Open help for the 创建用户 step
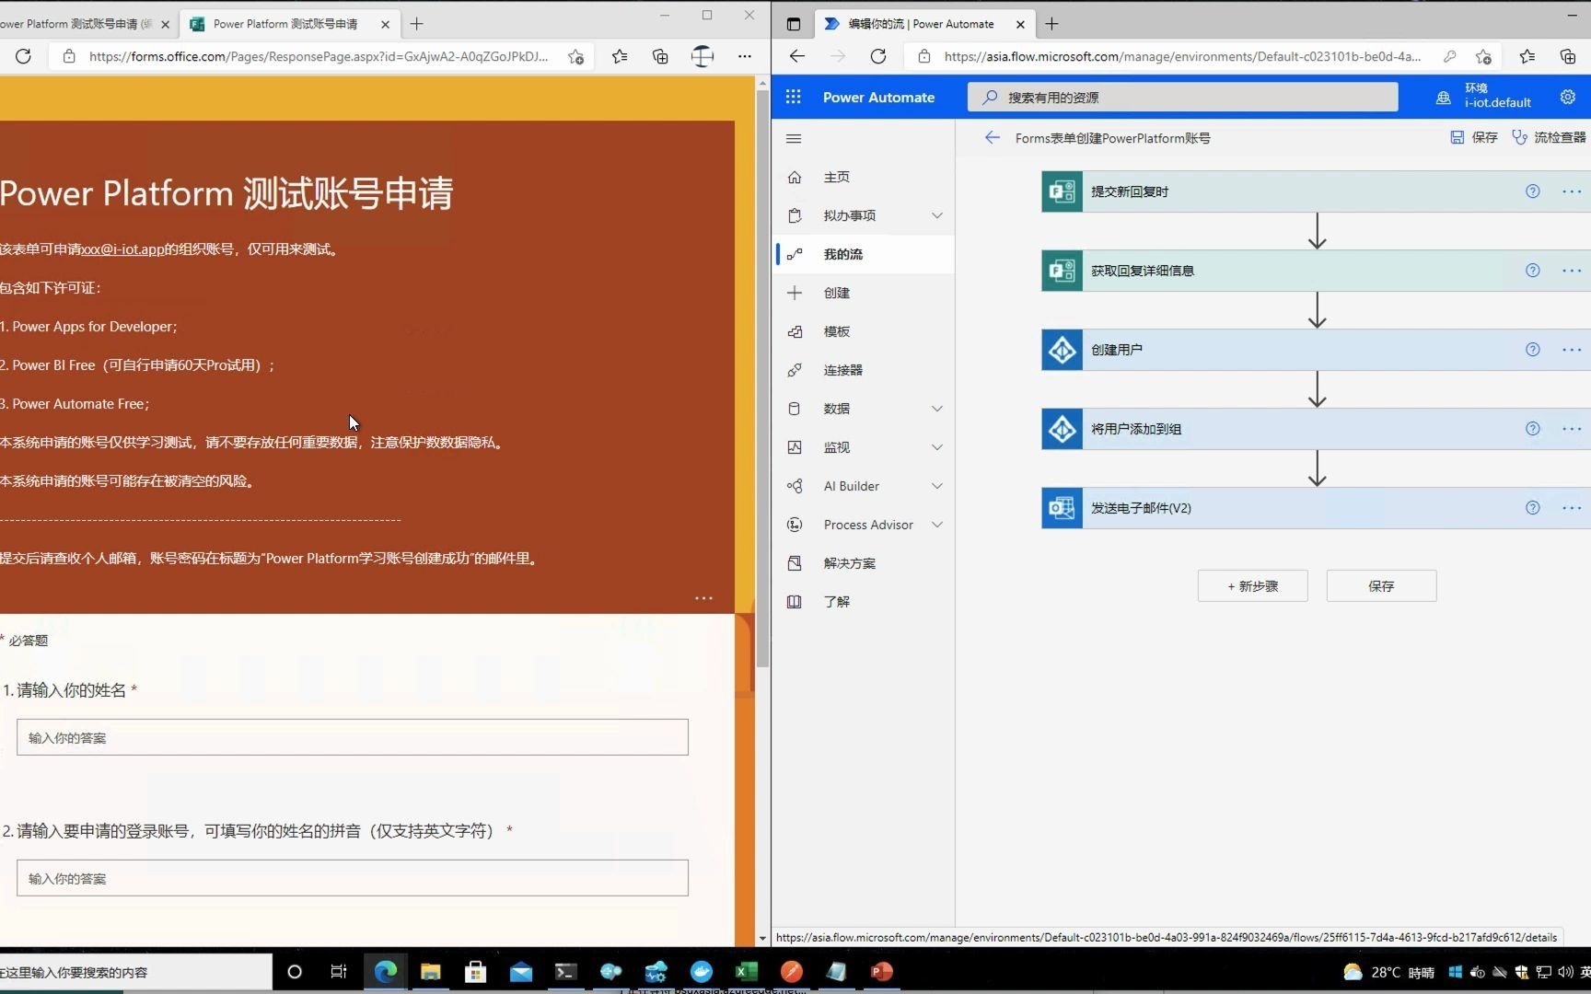The image size is (1591, 994). pyautogui.click(x=1532, y=350)
